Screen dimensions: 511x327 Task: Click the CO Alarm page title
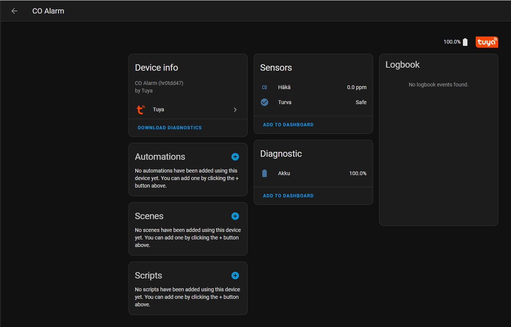(x=48, y=11)
